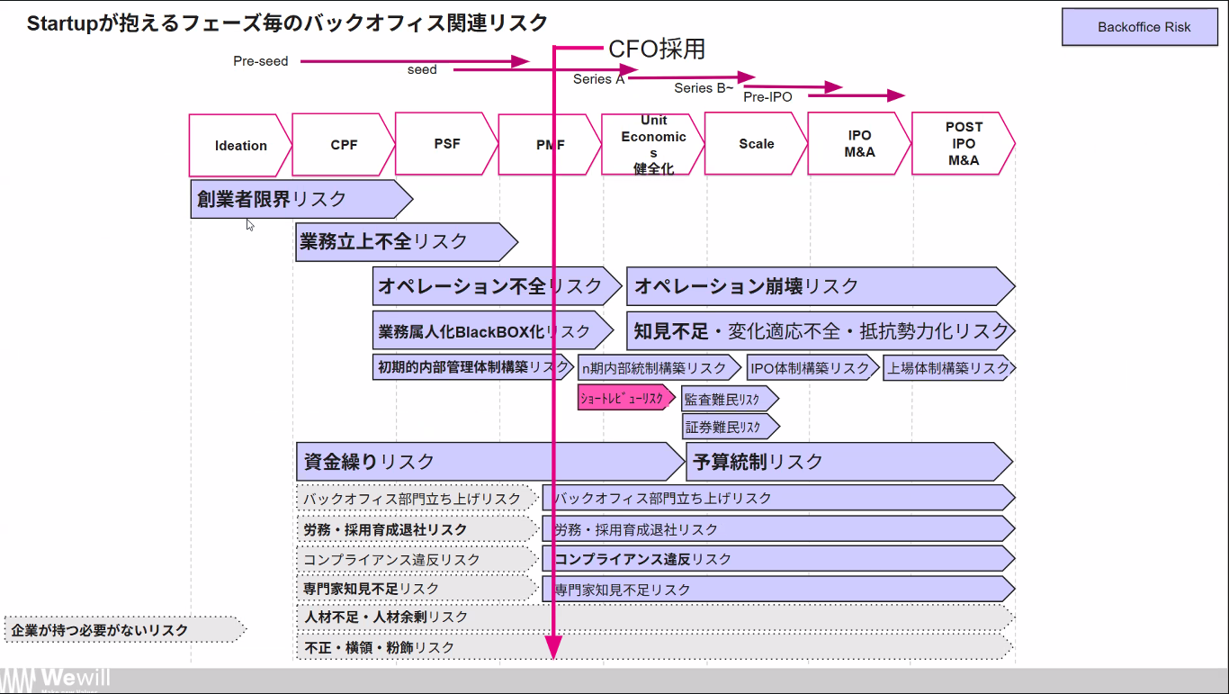The image size is (1229, 694).
Task: Select the Unit Economics健全化 phase chevron
Action: pos(652,144)
